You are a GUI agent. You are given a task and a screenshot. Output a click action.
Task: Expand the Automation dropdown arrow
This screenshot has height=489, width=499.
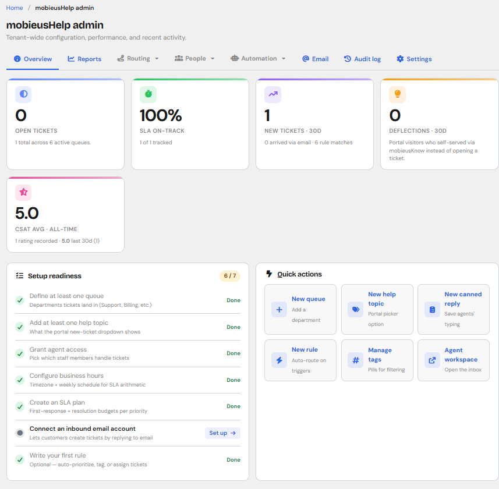pos(284,59)
